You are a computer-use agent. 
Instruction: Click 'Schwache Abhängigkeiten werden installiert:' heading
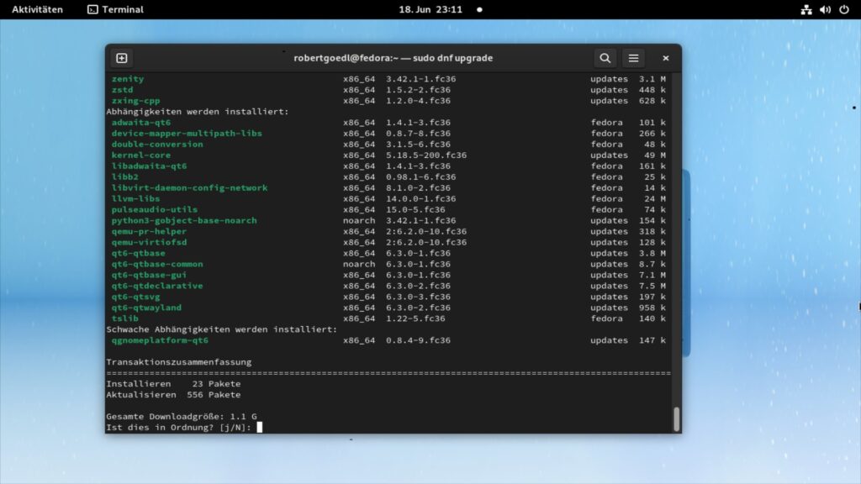tap(221, 329)
